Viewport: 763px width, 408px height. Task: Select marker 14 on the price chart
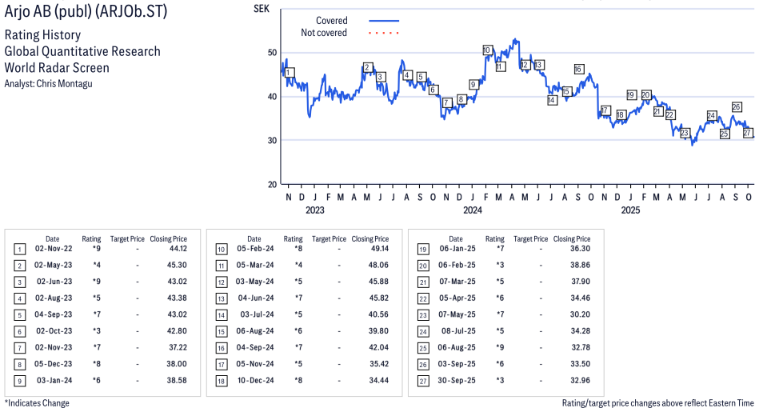[x=552, y=100]
